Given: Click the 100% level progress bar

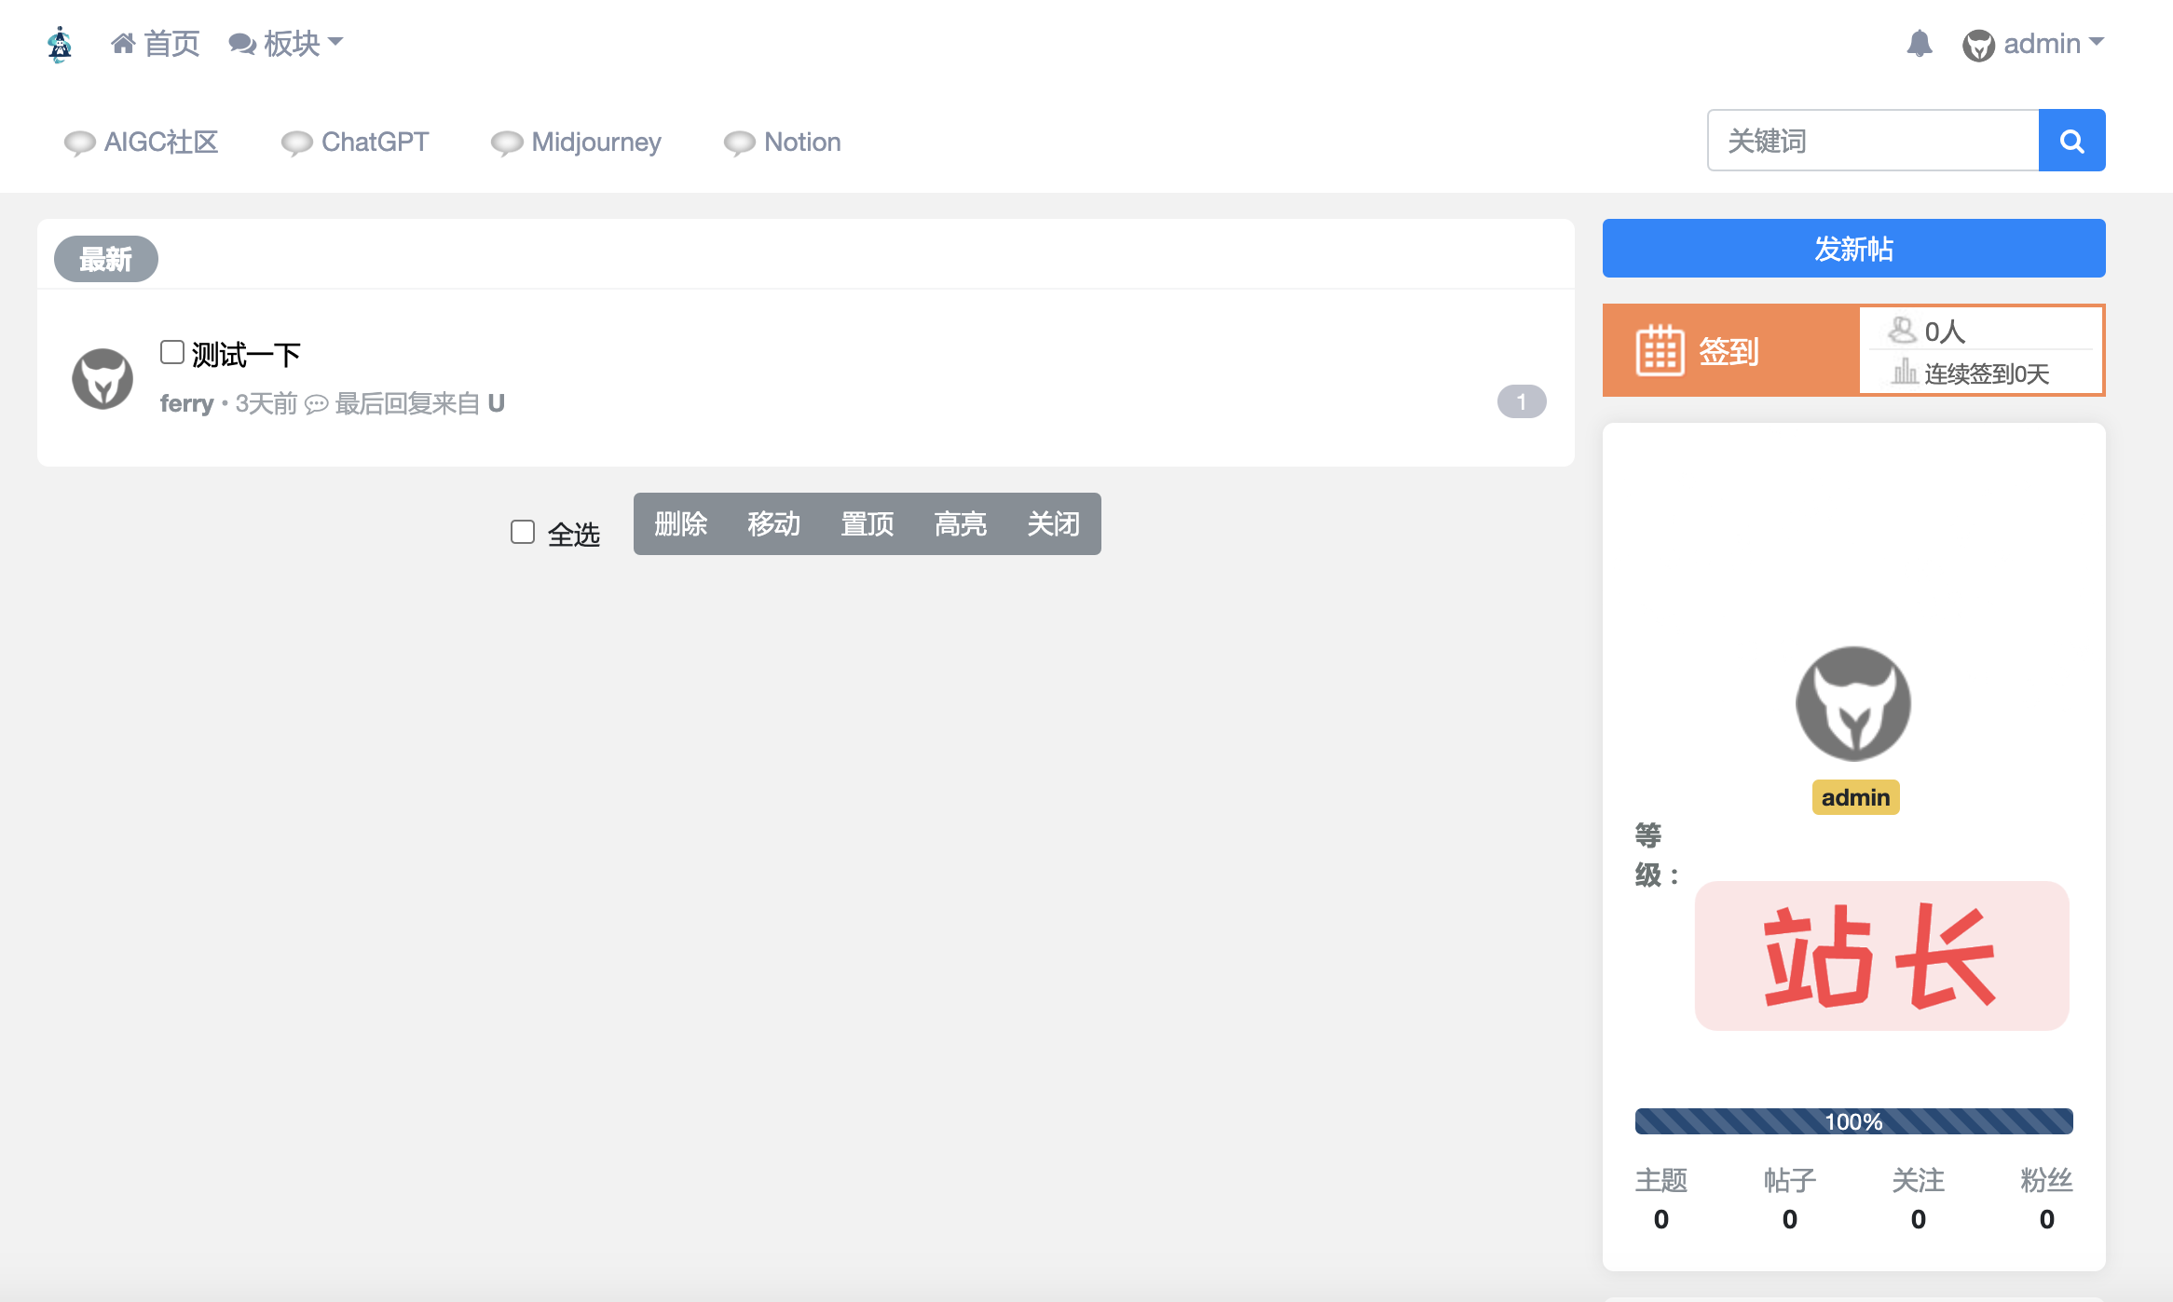Looking at the screenshot, I should 1852,1121.
